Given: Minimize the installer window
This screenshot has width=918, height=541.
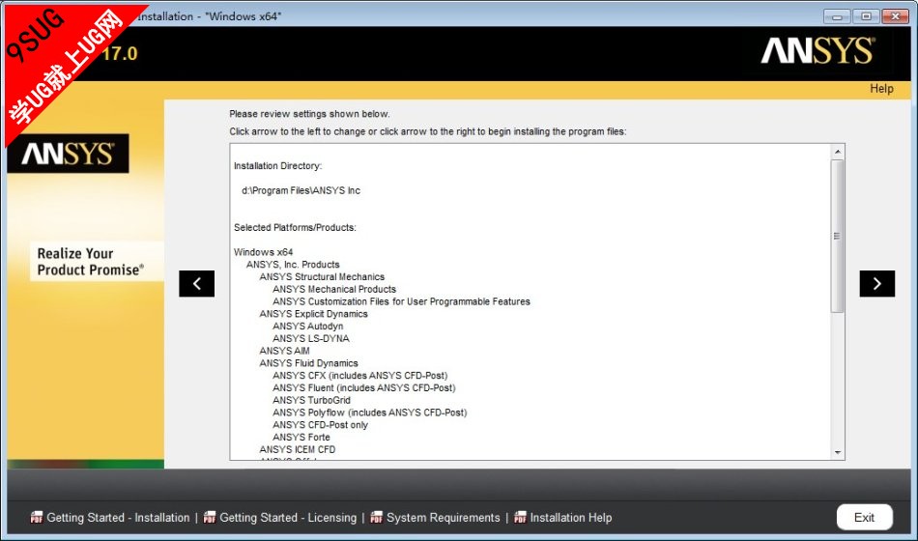Looking at the screenshot, I should pos(837,16).
